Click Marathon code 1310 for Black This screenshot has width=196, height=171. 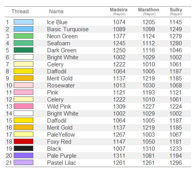point(149,149)
